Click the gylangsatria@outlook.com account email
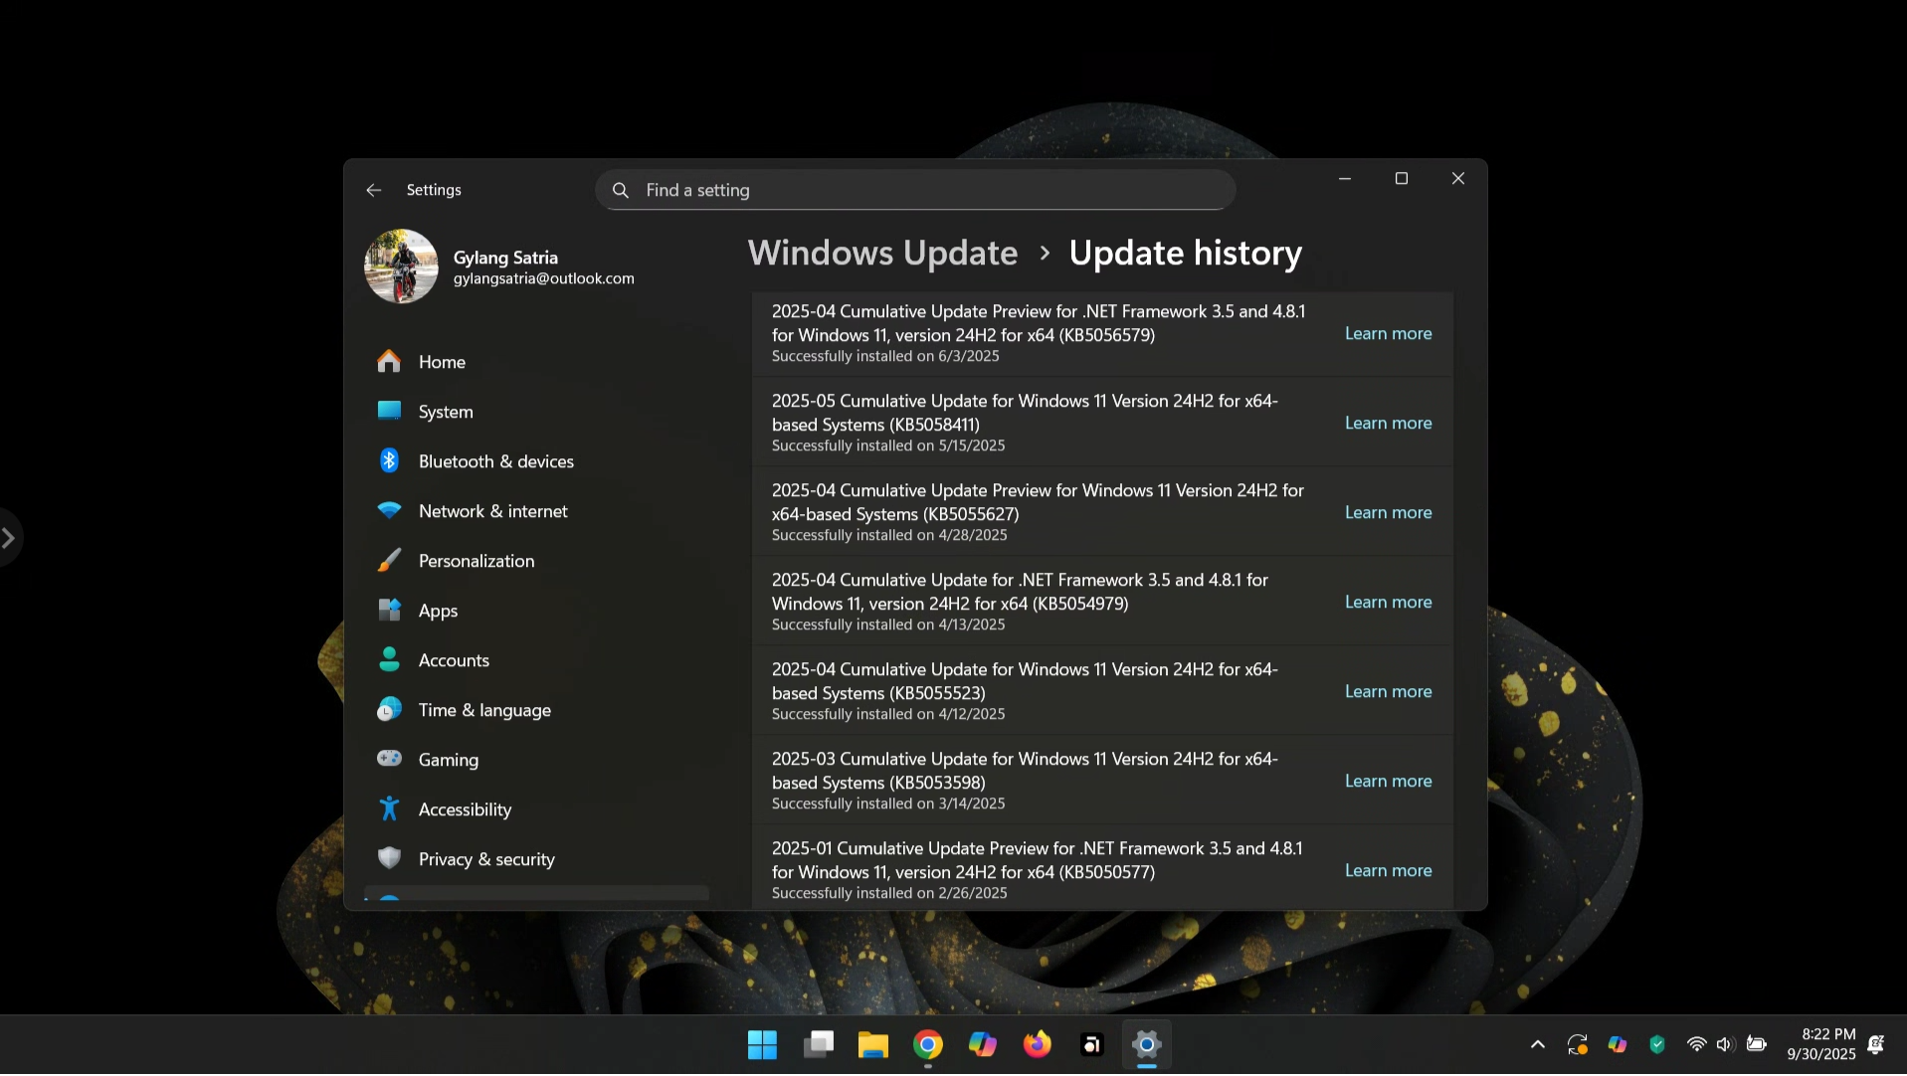This screenshot has height=1076, width=1907. coord(544,278)
